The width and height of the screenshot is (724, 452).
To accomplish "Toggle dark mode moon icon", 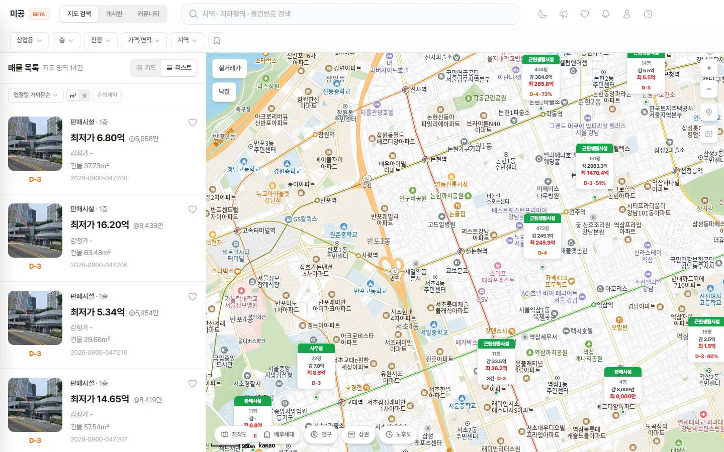I will (x=542, y=14).
